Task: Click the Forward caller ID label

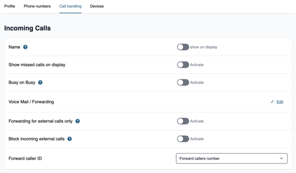Action: [25, 158]
